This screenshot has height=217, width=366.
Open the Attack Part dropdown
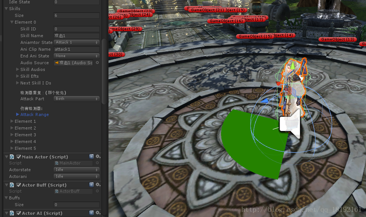(76, 99)
